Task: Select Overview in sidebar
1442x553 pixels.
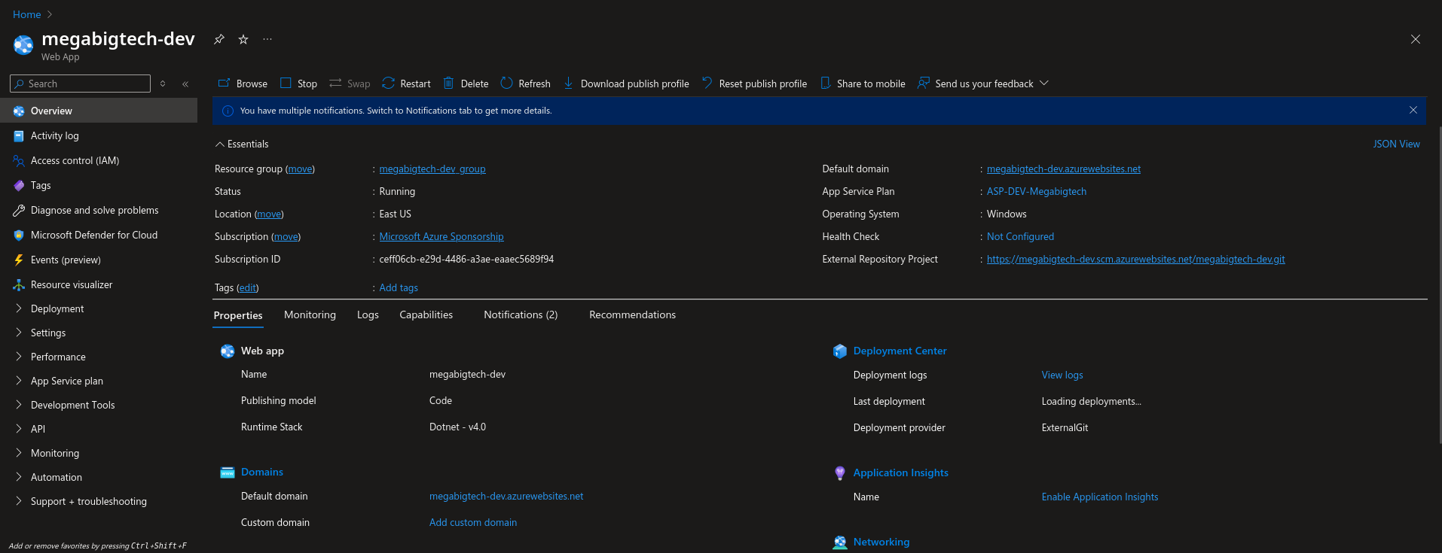Action: coord(99,111)
